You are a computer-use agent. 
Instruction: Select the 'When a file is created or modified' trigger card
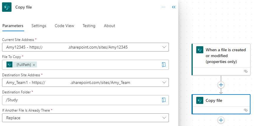(x=221, y=59)
